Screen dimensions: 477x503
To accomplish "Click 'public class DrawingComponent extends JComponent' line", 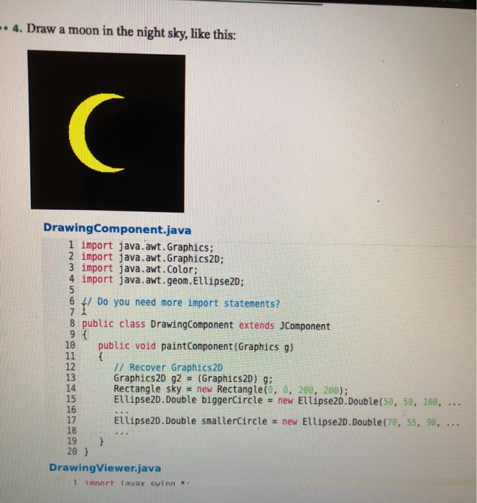I will click(x=206, y=325).
